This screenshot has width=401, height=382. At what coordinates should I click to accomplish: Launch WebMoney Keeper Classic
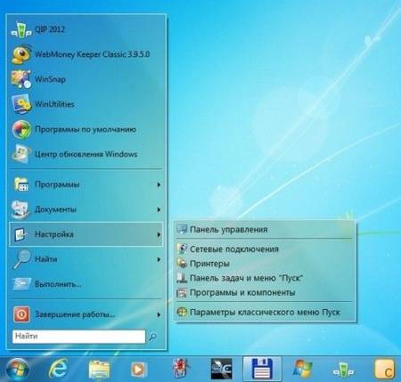click(x=86, y=54)
